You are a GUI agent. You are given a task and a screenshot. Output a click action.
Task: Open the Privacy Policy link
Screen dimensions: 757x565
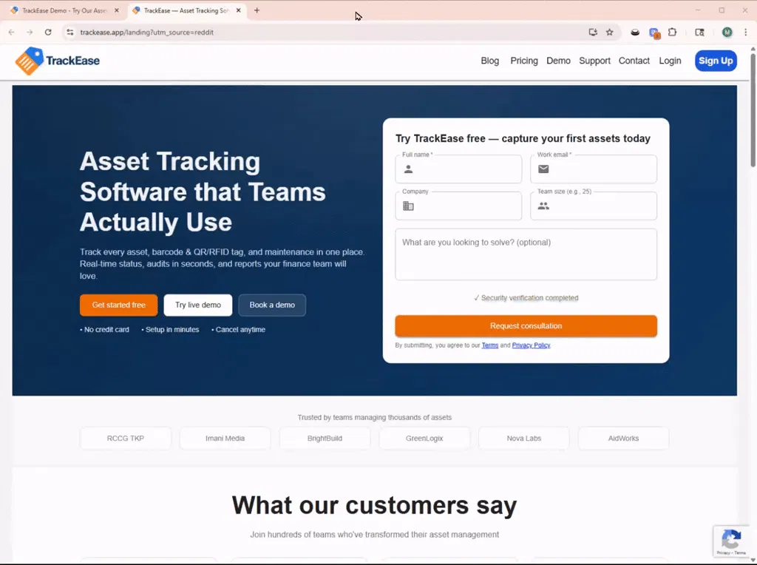coord(531,345)
